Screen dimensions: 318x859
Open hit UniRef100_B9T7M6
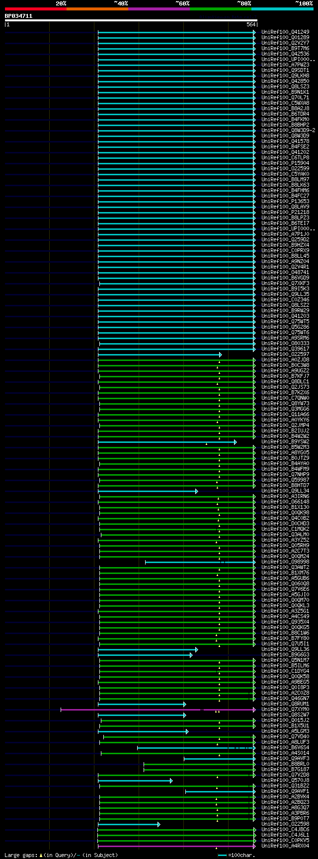[285, 48]
